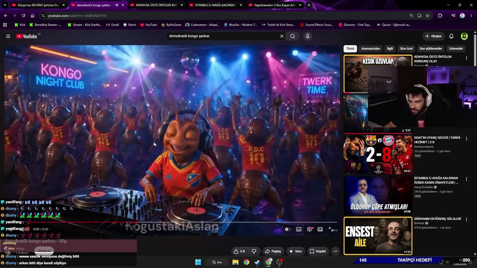
Task: Open options for 'KENYA'DA ÜSTÜ ÖRTÜLEN' video
Action: (466, 58)
